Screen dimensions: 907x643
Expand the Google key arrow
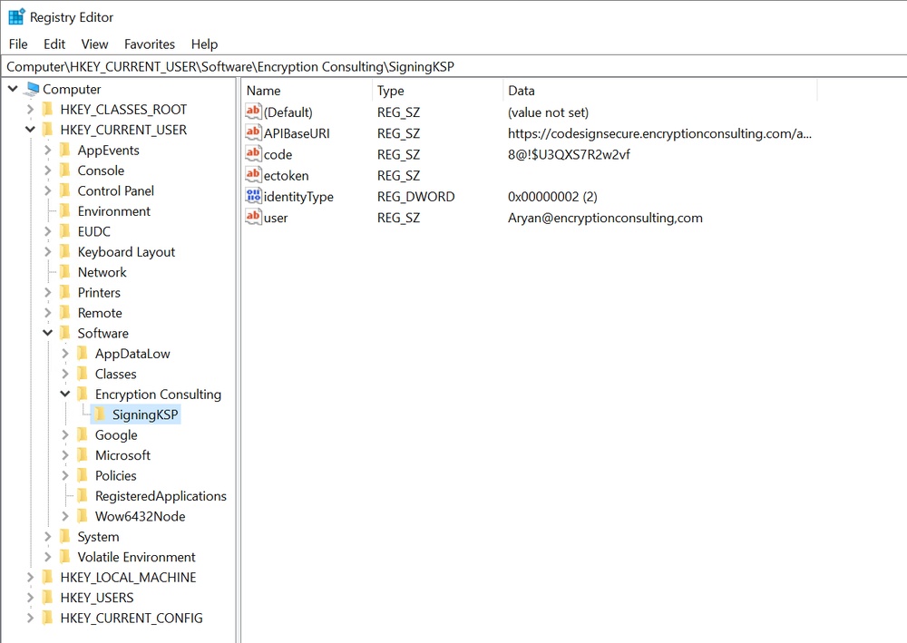tap(64, 434)
